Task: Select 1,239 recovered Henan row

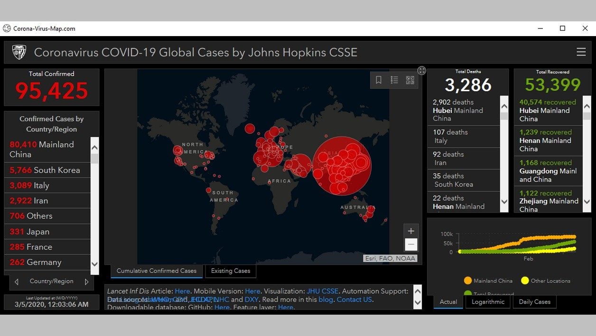Action: pyautogui.click(x=548, y=140)
